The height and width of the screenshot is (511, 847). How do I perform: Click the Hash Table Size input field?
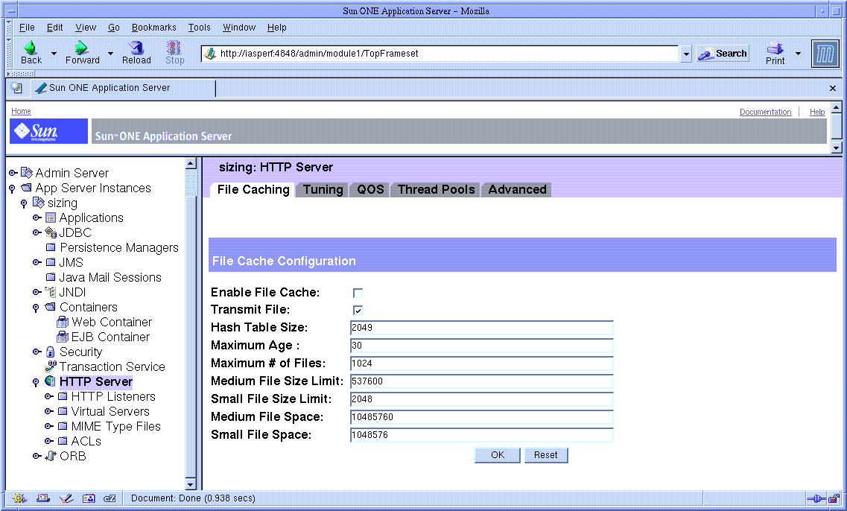481,327
